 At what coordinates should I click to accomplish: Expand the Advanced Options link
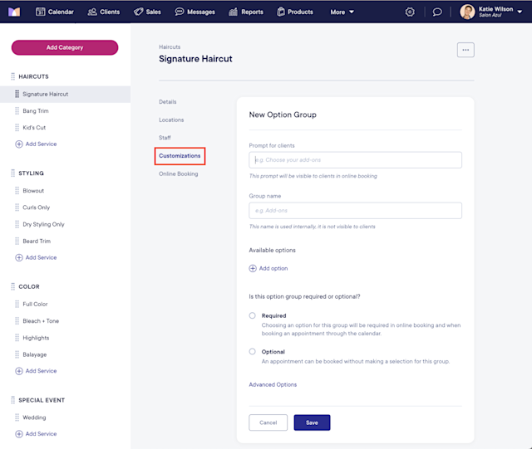[273, 384]
